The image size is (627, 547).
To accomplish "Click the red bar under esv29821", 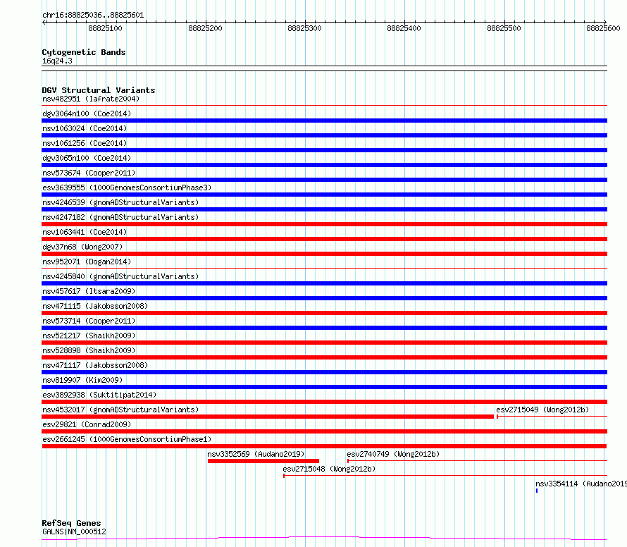I will click(324, 431).
